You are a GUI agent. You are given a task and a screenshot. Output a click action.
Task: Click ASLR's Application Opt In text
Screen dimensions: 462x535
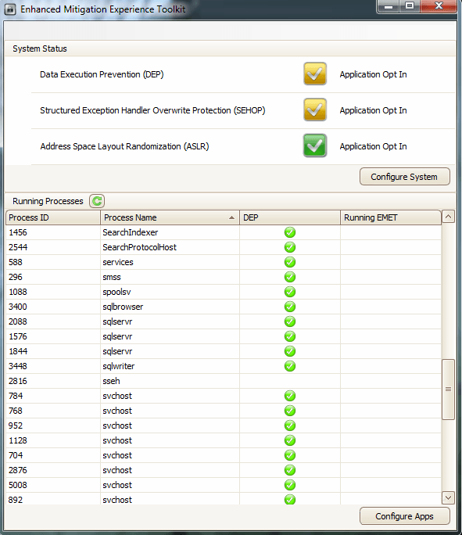pyautogui.click(x=373, y=146)
